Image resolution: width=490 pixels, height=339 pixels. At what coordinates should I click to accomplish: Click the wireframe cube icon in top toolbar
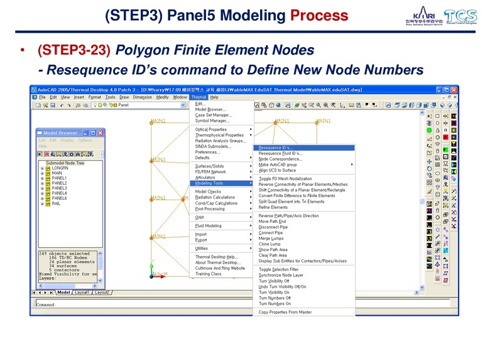pyautogui.click(x=271, y=105)
